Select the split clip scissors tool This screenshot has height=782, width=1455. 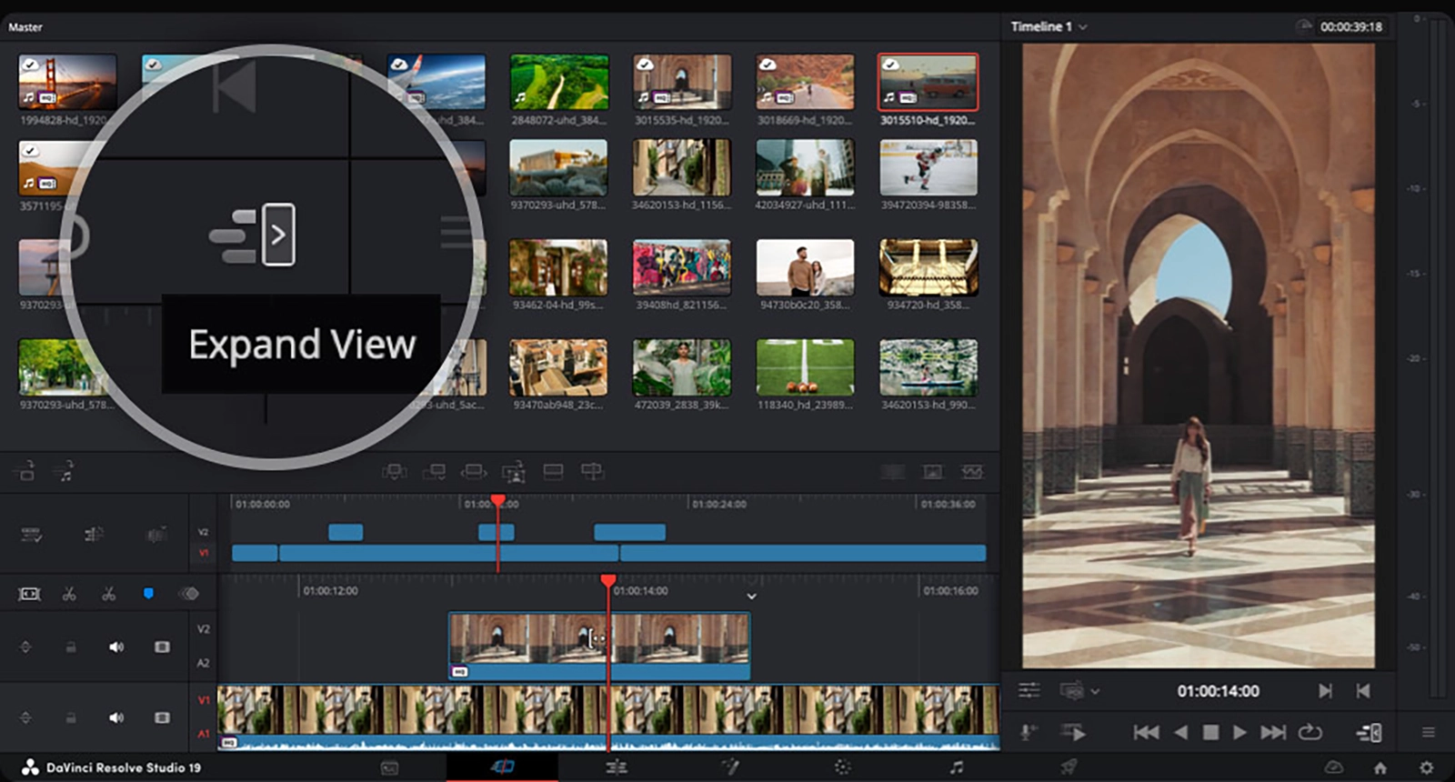(69, 594)
